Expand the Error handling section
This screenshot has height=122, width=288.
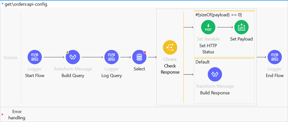tap(3, 114)
